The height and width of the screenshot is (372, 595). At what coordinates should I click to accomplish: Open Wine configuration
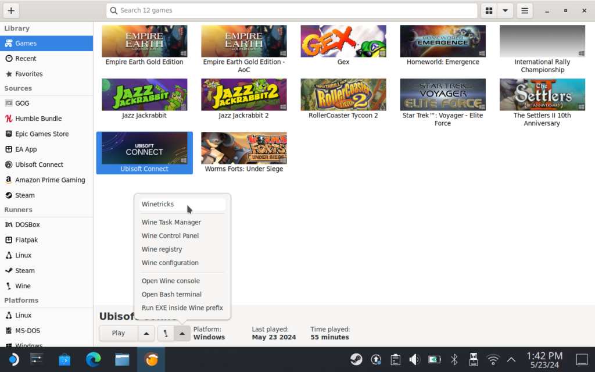click(x=182, y=263)
